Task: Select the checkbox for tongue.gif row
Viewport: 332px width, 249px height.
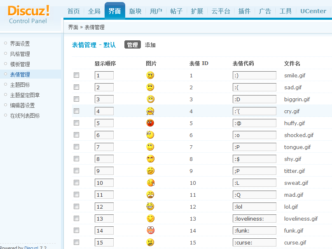Action: pos(77,147)
